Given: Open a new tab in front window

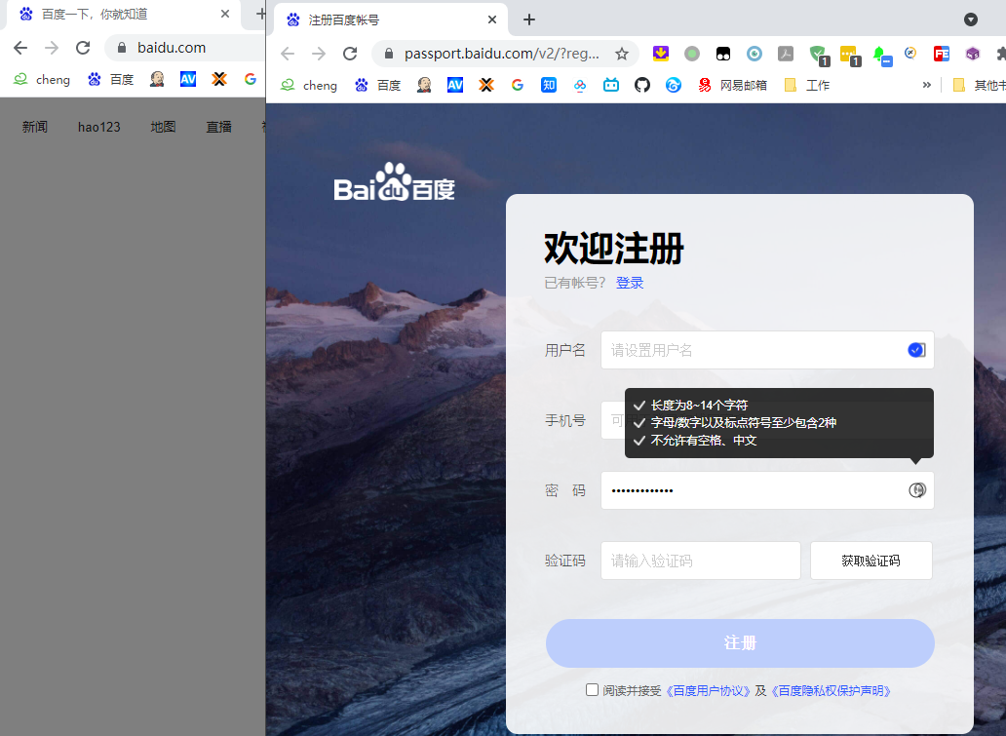Looking at the screenshot, I should [529, 19].
